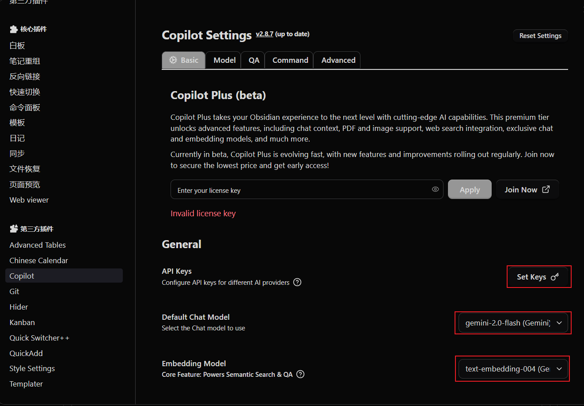This screenshot has width=584, height=406.
Task: Switch to the Command tab
Action: point(290,60)
